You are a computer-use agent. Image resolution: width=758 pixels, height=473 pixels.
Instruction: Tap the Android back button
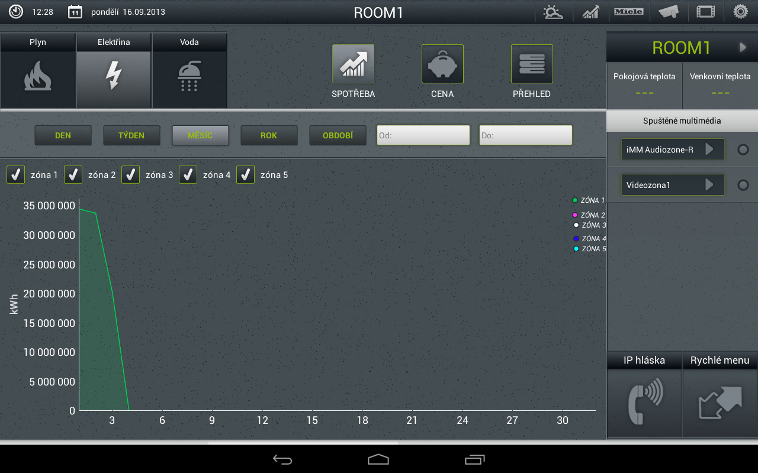click(x=282, y=459)
